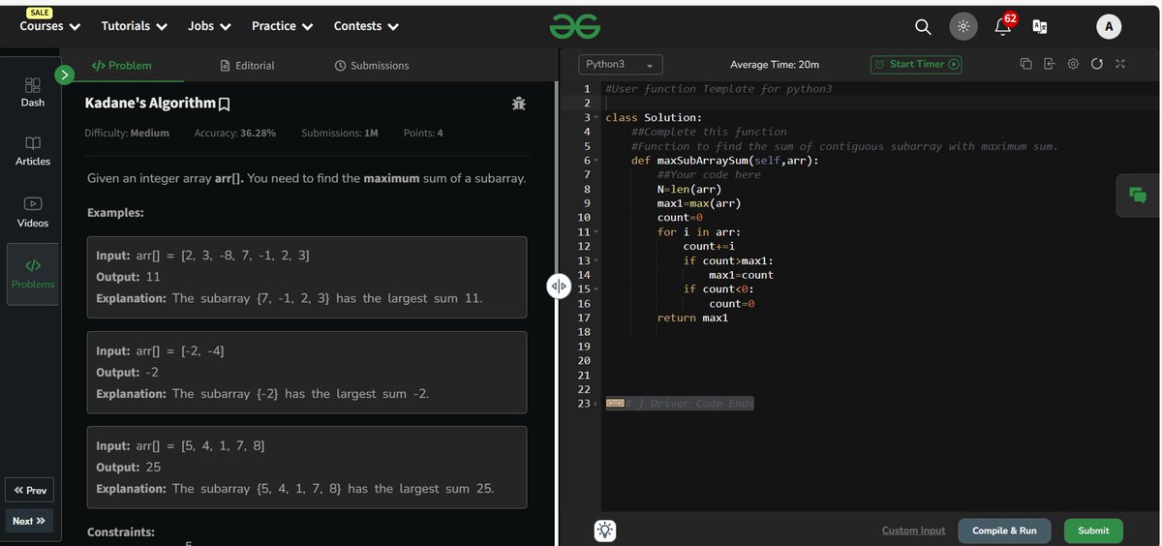This screenshot has width=1162, height=546.
Task: Open Videos in the sidebar
Action: [x=32, y=212]
